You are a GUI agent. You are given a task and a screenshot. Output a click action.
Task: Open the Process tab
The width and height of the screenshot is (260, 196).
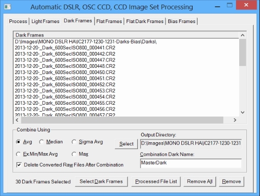pos(18,21)
